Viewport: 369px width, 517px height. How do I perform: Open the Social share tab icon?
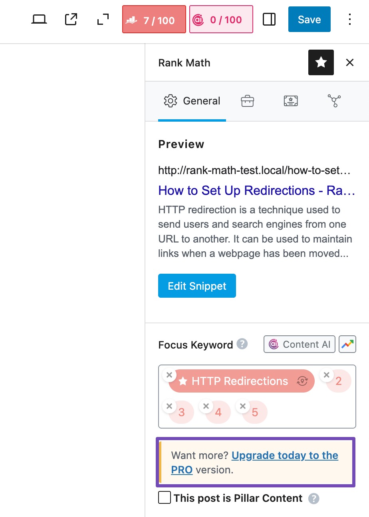tap(334, 101)
